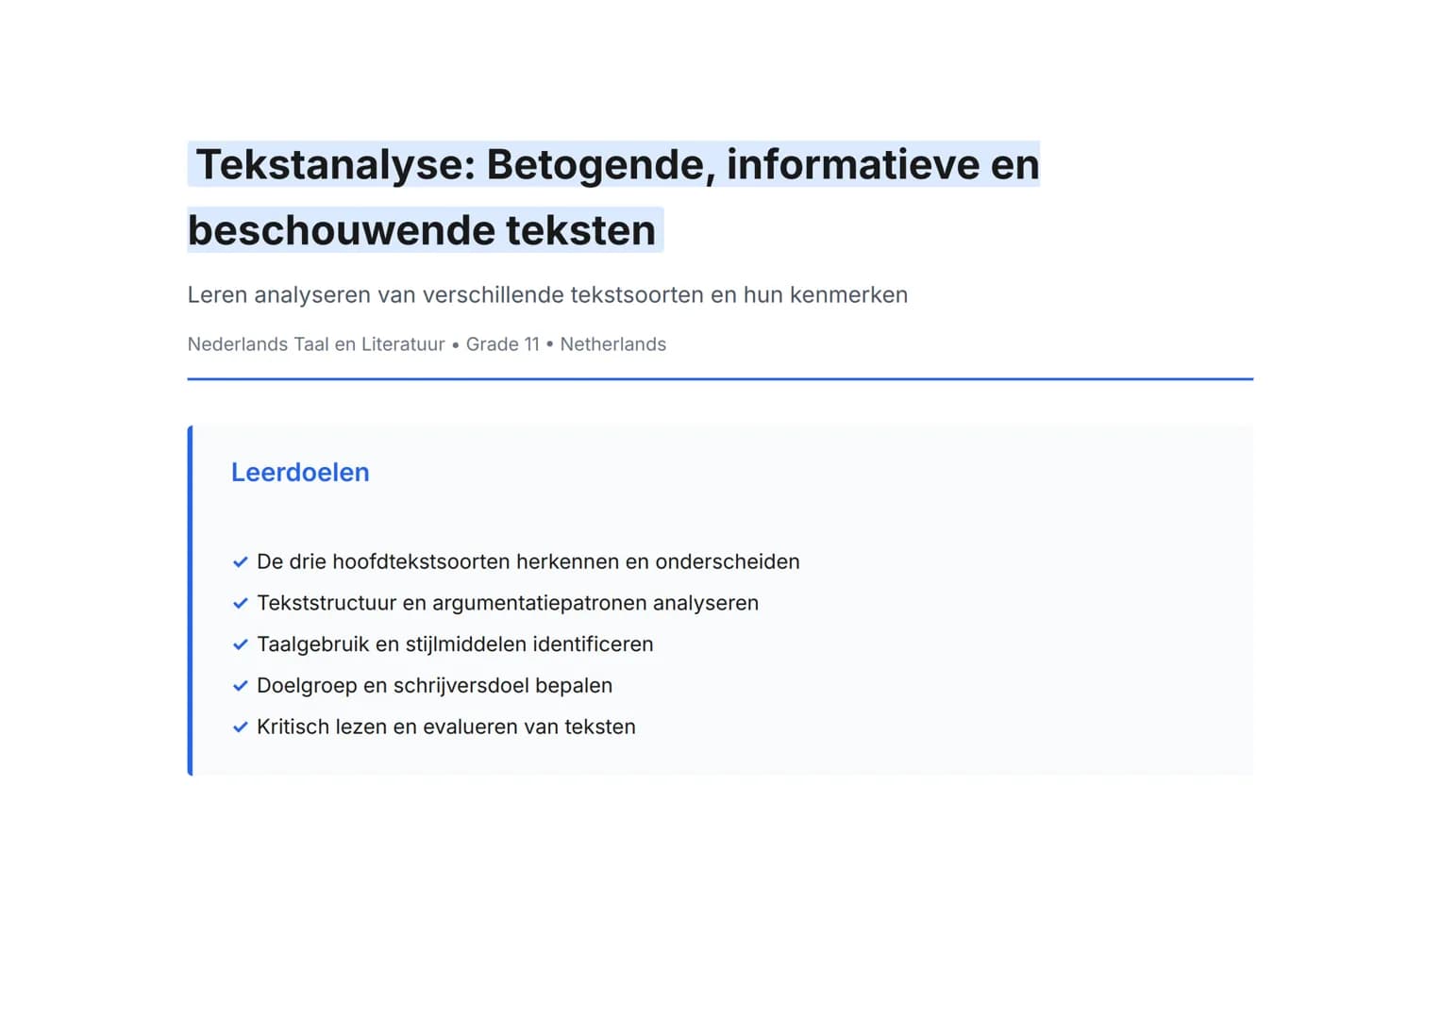The image size is (1441, 1019).
Task: Click the blue horizontal divider under the header
Action: (719, 379)
